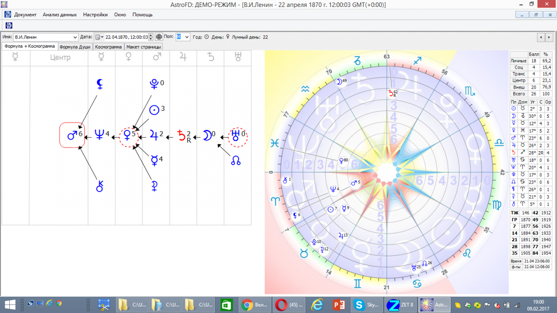Click the date and time spinner arrows
557x313 pixels.
click(x=151, y=37)
